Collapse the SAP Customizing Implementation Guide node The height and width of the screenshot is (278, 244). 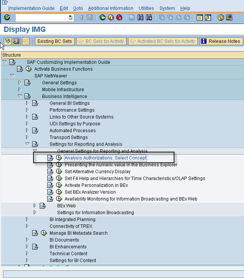pyautogui.click(x=5, y=62)
